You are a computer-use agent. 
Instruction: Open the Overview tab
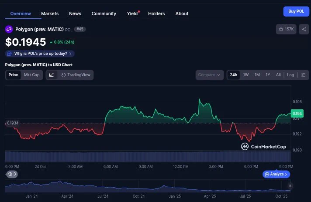coord(21,13)
